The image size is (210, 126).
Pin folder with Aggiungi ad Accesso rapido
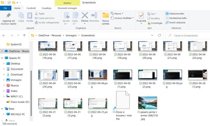[8, 19]
